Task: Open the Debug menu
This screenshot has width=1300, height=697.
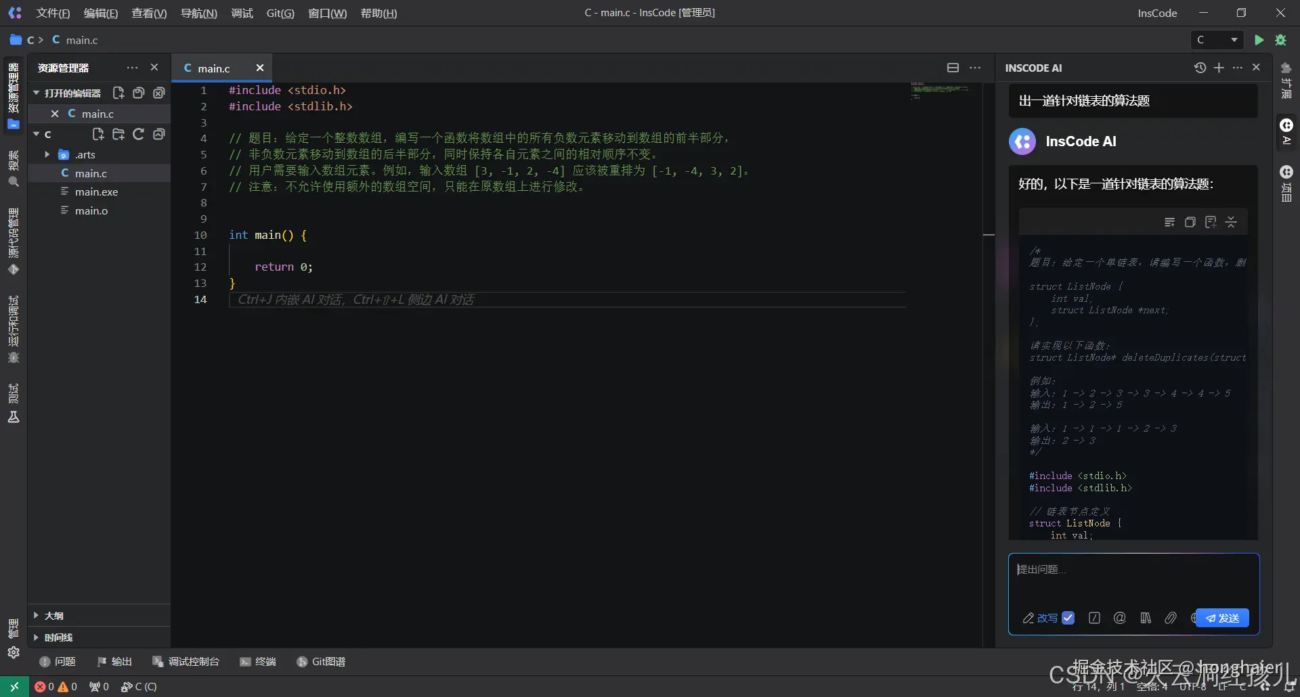Action: tap(242, 13)
